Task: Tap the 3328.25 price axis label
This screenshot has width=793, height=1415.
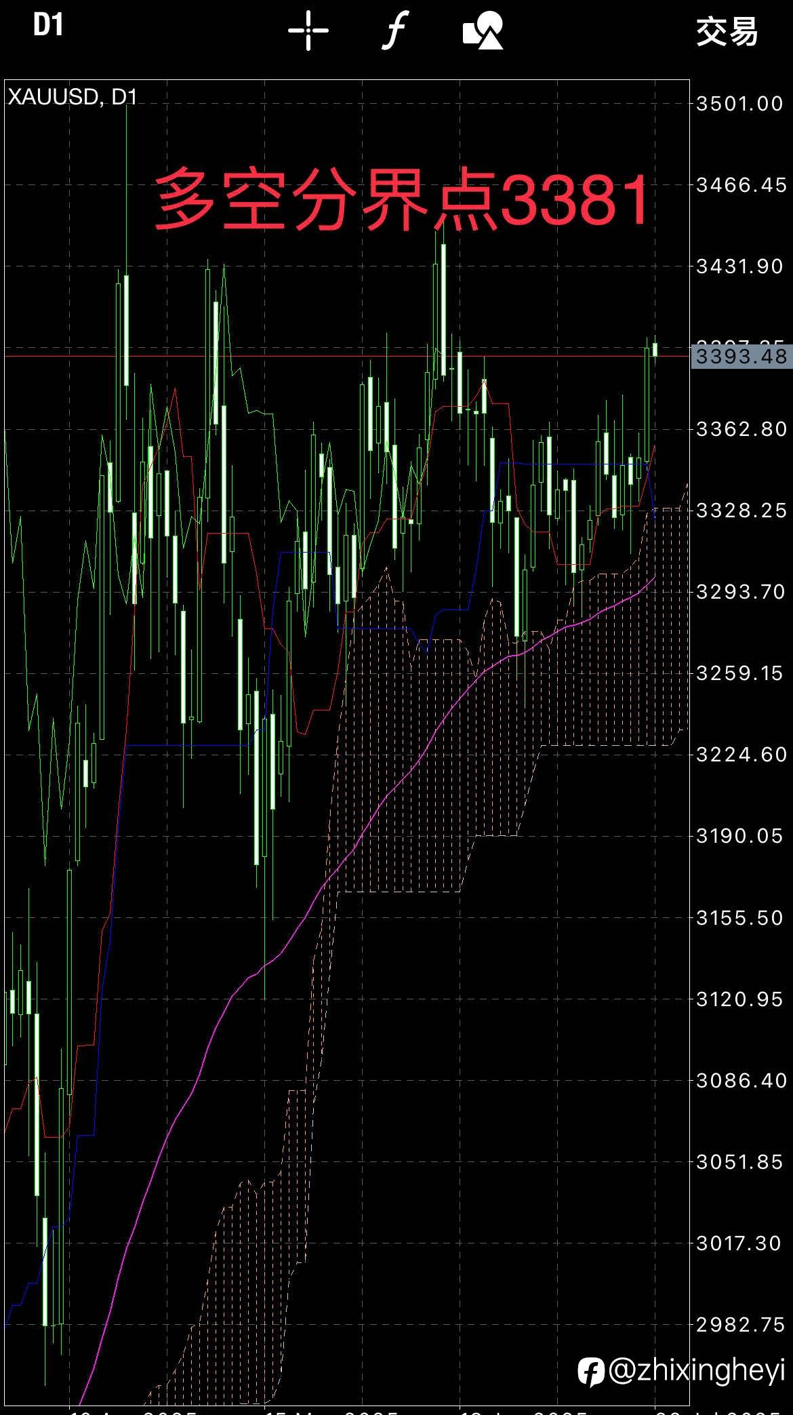Action: coord(741,511)
